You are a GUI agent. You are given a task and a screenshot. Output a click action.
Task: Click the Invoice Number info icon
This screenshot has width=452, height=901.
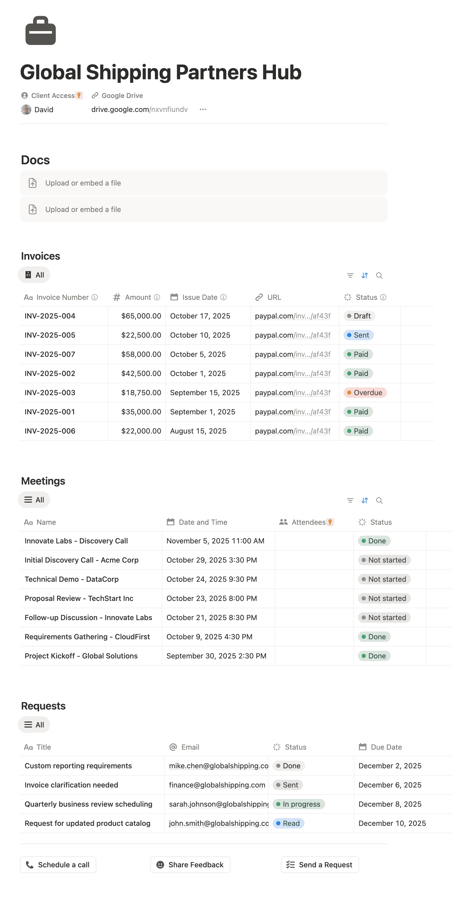[x=95, y=297]
